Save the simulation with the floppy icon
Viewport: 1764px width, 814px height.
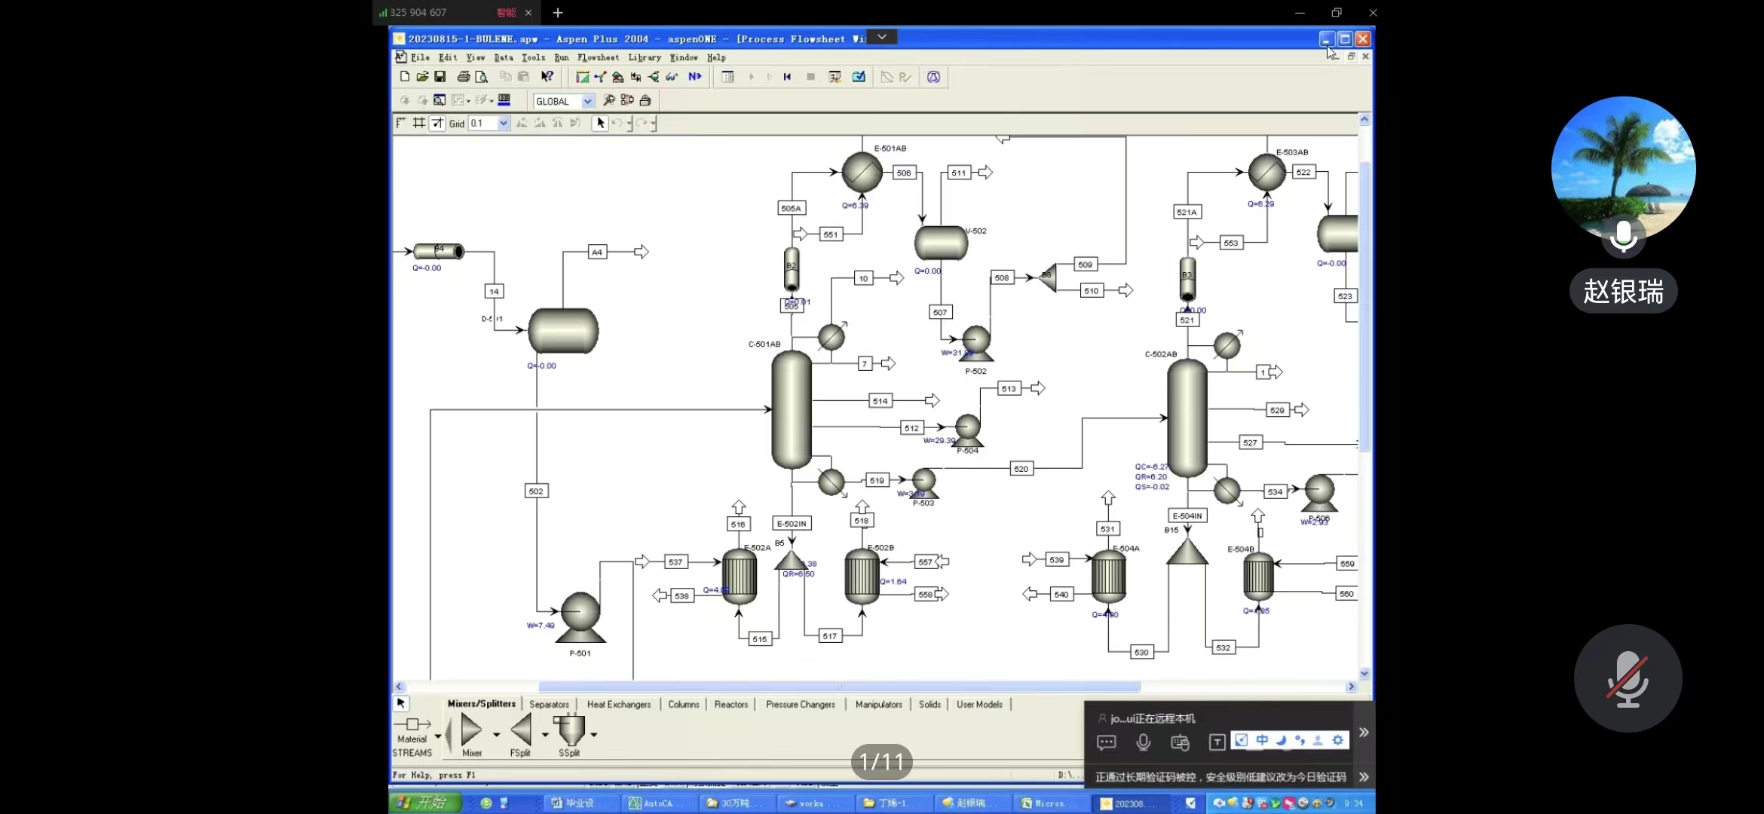(x=440, y=77)
